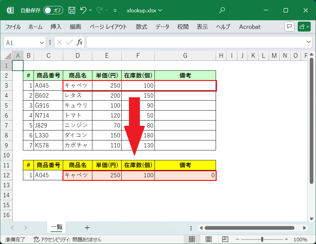The image size is (316, 244).
Task: Add a new sheet with plus icon
Action: 87,228
